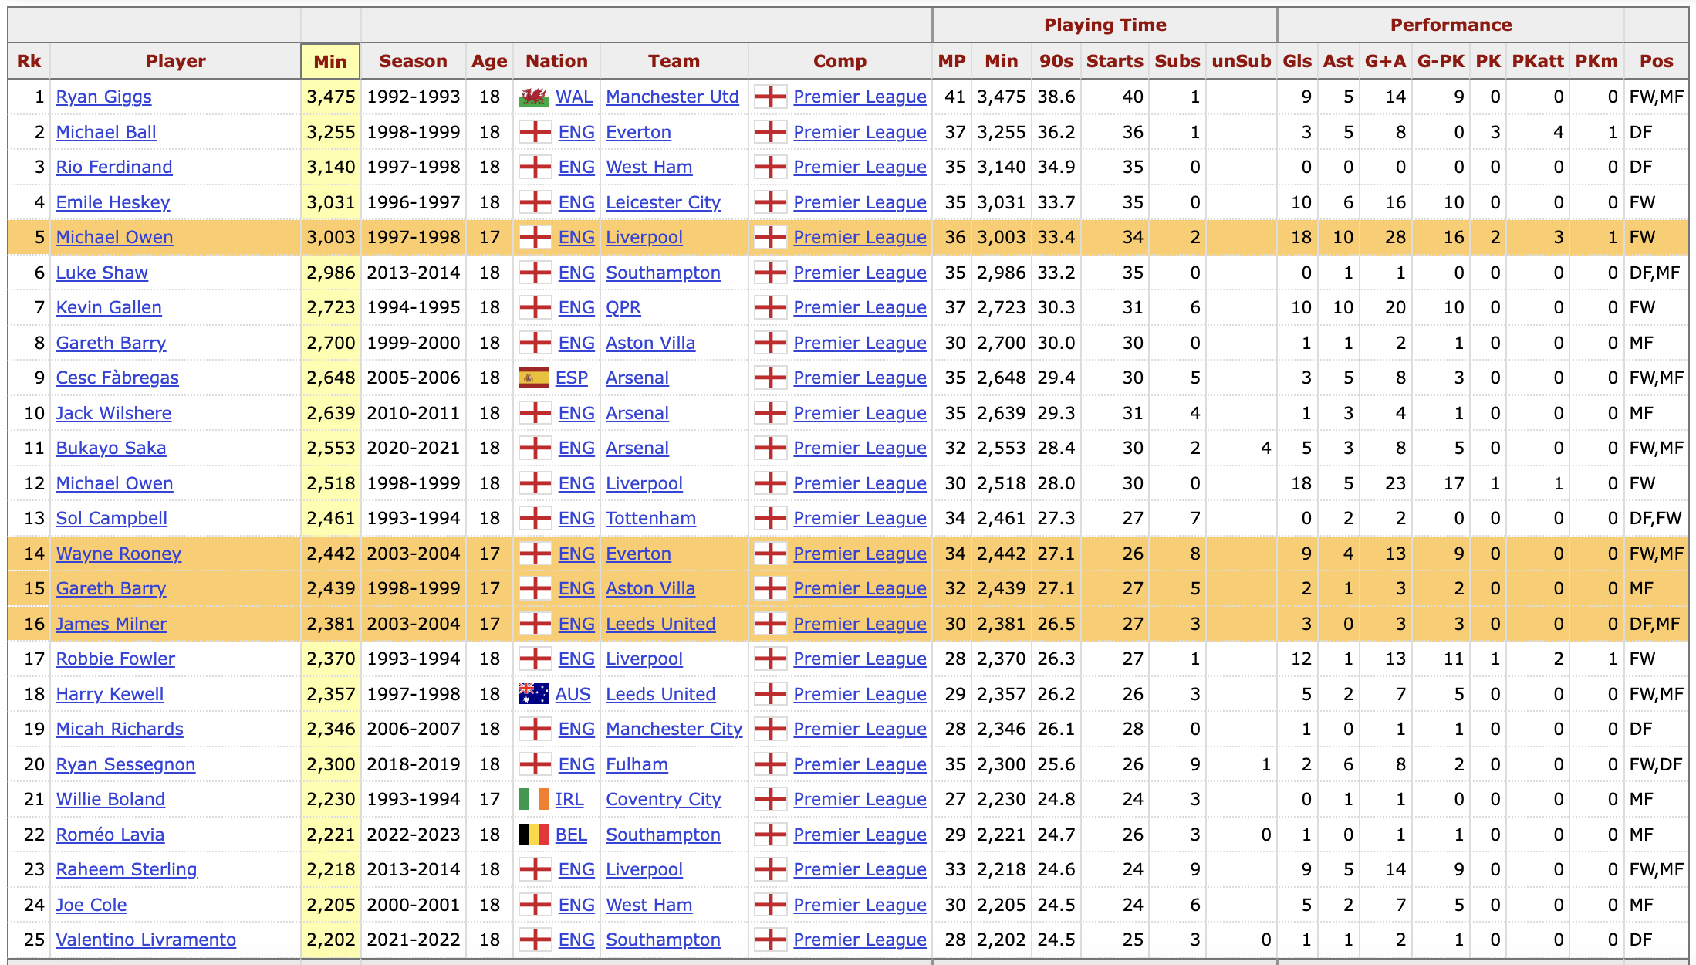This screenshot has height=965, width=1696.
Task: Sort by the Starts column header
Action: 1114,62
